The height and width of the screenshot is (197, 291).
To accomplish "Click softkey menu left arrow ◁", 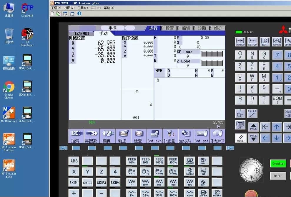I will click(64, 148).
